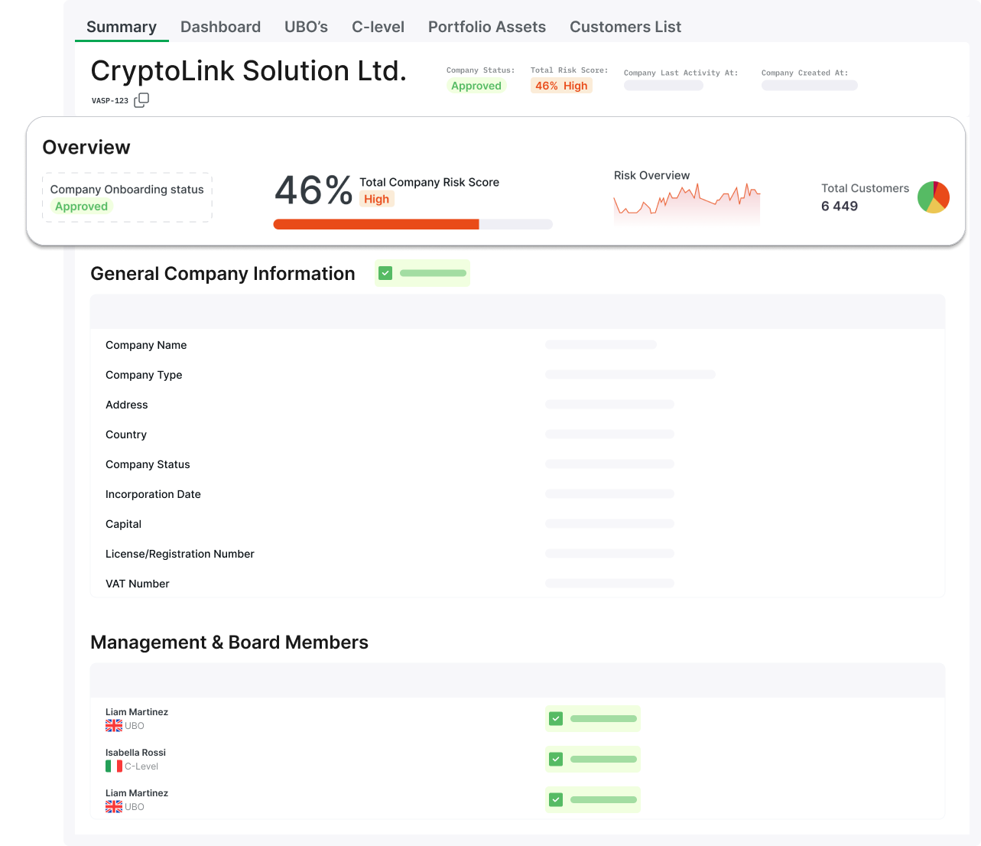Toggle checkbox in last Liam Martinez row
Screen dimensions: 981x846
(556, 799)
